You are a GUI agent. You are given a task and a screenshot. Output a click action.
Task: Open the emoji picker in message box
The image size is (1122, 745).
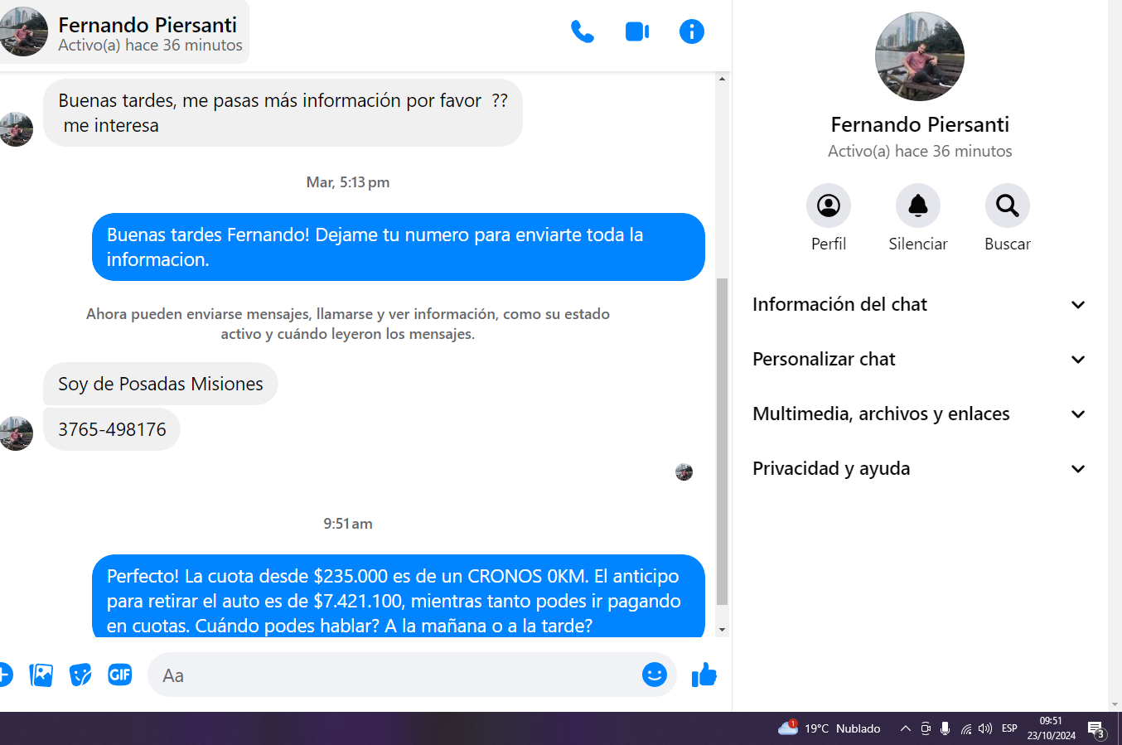pyautogui.click(x=654, y=675)
